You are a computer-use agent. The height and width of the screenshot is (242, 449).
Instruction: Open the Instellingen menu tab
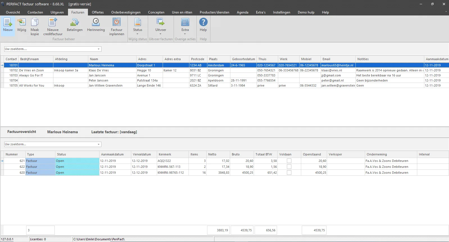282,12
